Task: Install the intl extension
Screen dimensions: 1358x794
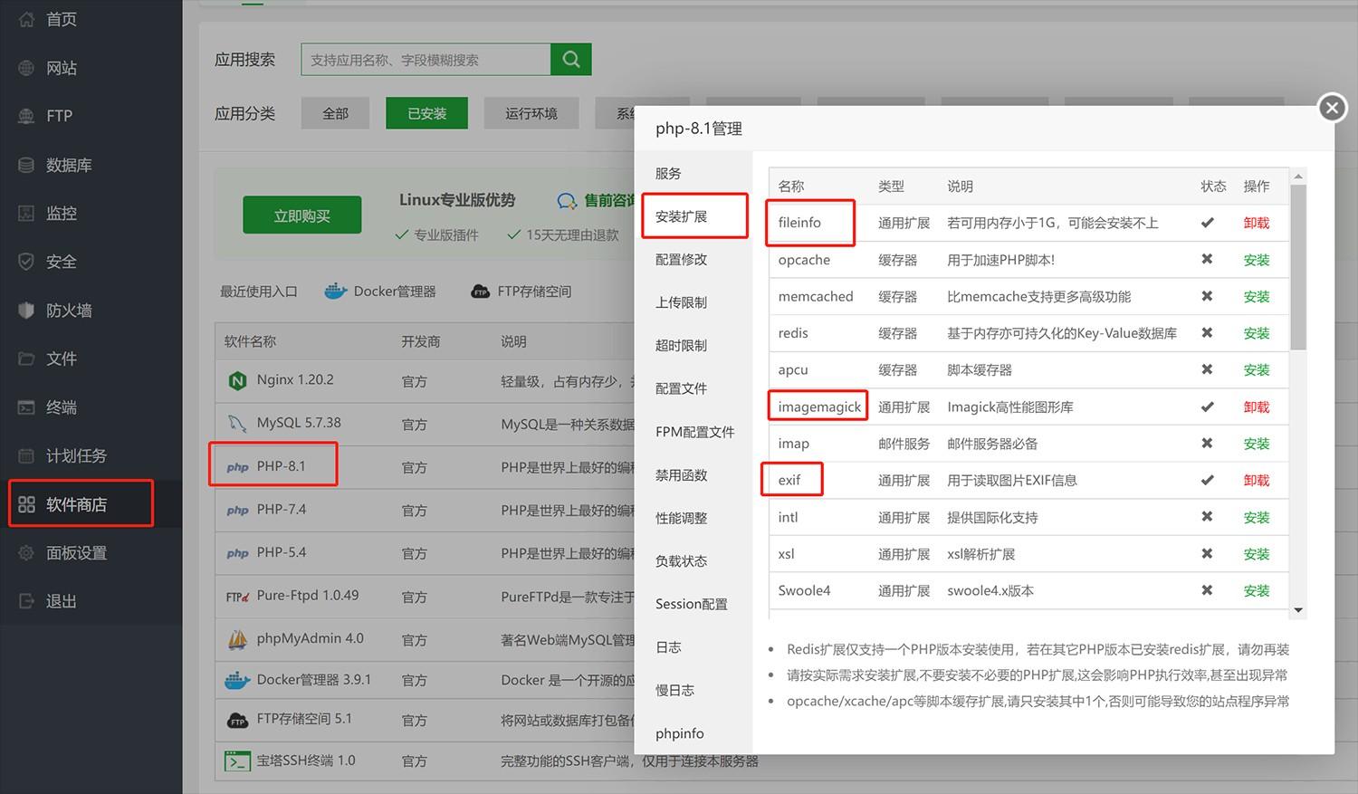Action: point(1257,517)
